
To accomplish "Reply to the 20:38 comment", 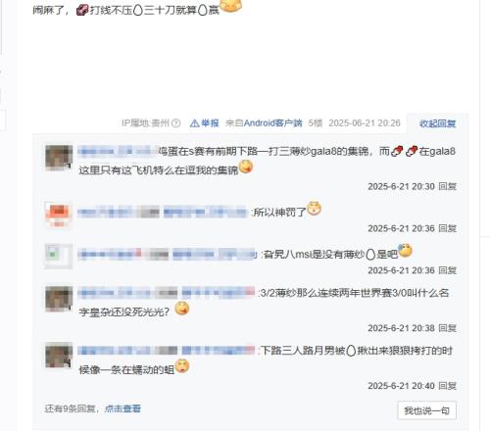I will (447, 328).
